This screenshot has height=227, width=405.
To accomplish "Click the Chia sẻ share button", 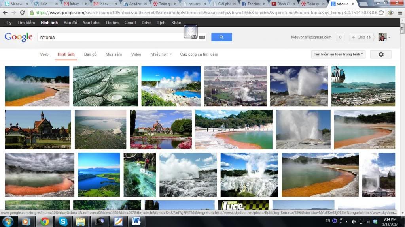I will tap(361, 37).
